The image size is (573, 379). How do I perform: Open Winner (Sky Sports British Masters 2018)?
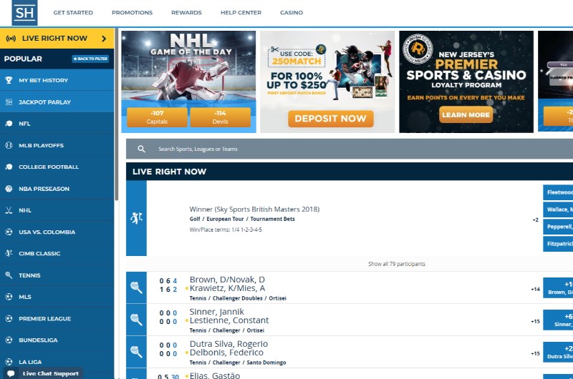tap(254, 209)
